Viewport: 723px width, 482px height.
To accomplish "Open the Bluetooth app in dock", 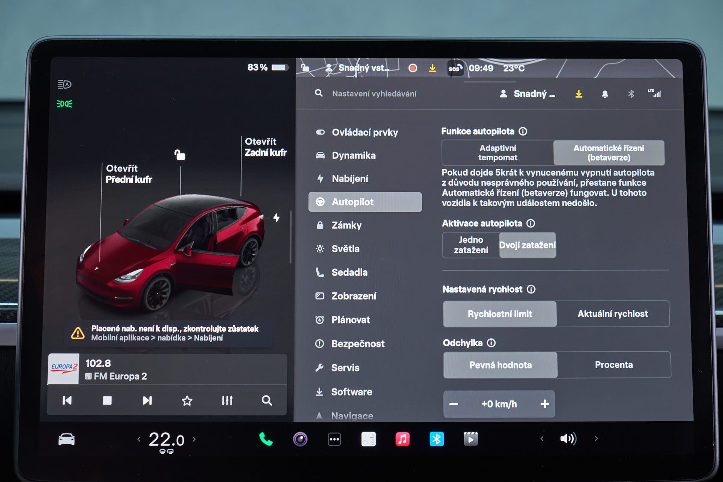I will (437, 439).
